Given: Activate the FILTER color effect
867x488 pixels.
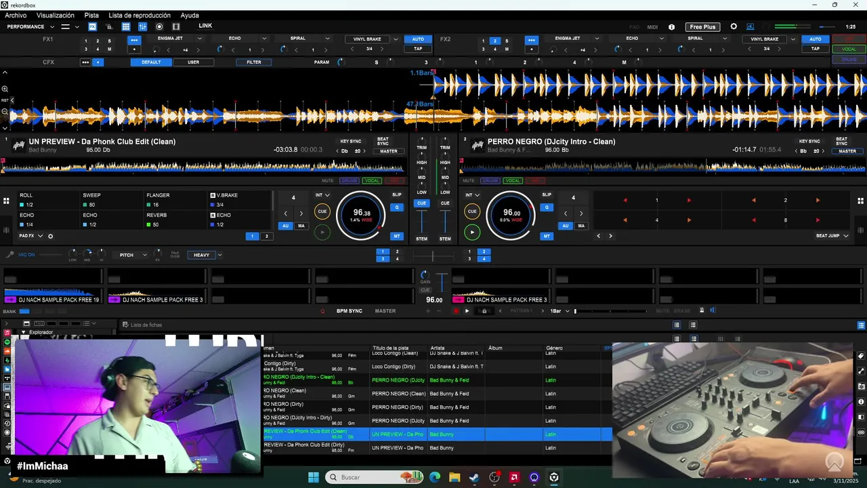Looking at the screenshot, I should pyautogui.click(x=254, y=62).
